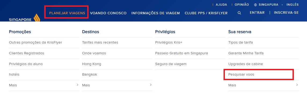Open Passeio Gratuito em Singapura

click(181, 53)
